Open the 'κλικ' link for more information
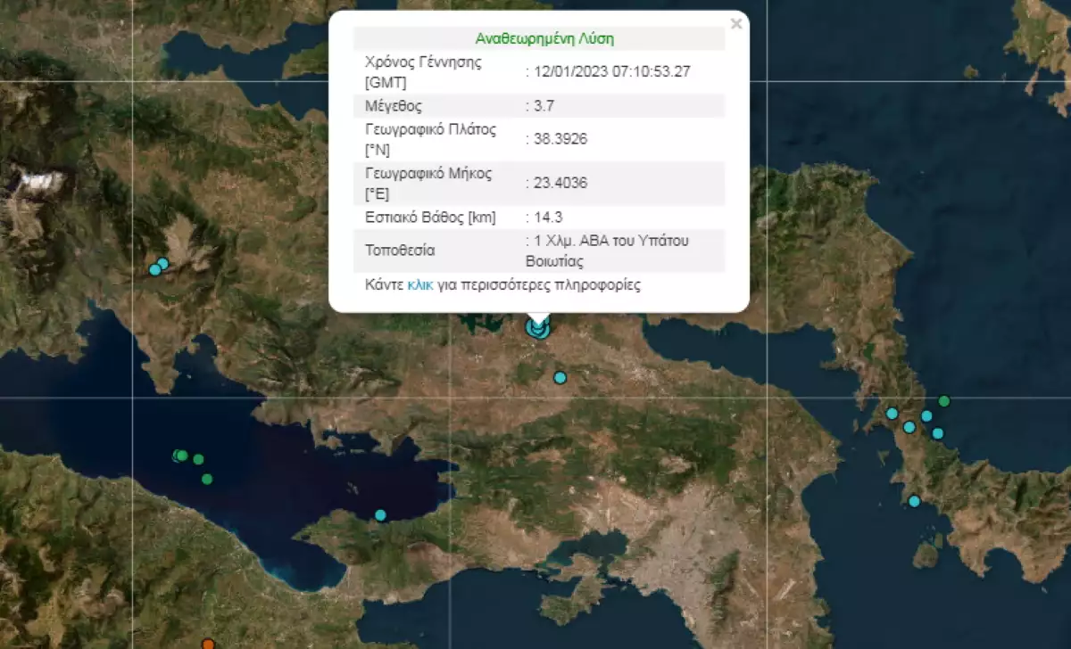 (x=420, y=285)
